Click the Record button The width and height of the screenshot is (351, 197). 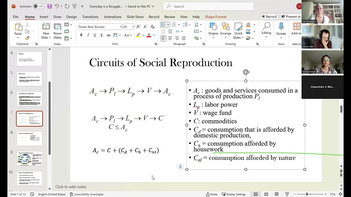click(x=269, y=16)
